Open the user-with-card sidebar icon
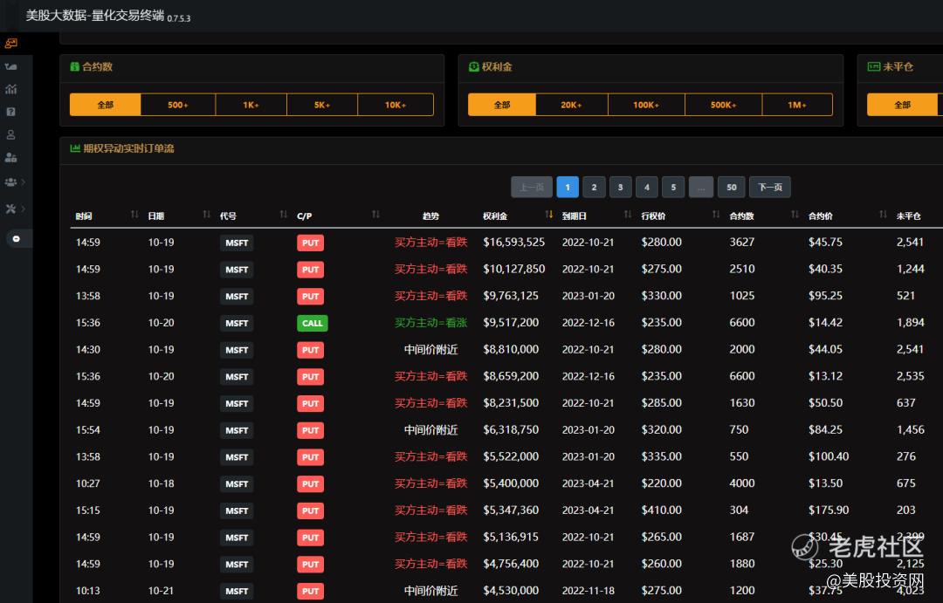Image resolution: width=943 pixels, height=603 pixels. click(10, 158)
